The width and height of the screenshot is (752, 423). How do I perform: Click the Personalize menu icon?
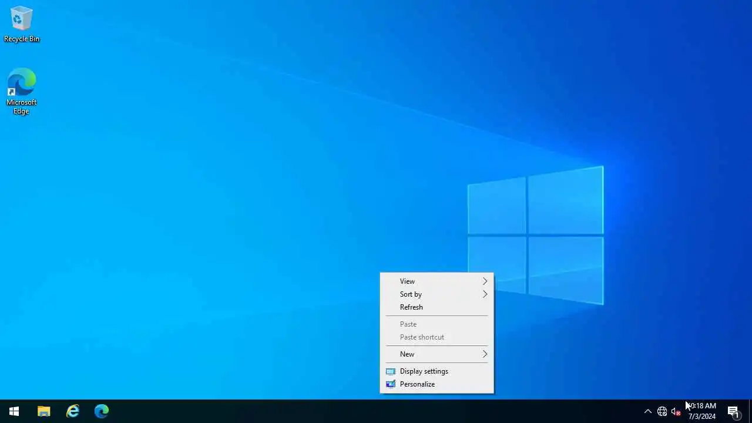click(x=391, y=384)
